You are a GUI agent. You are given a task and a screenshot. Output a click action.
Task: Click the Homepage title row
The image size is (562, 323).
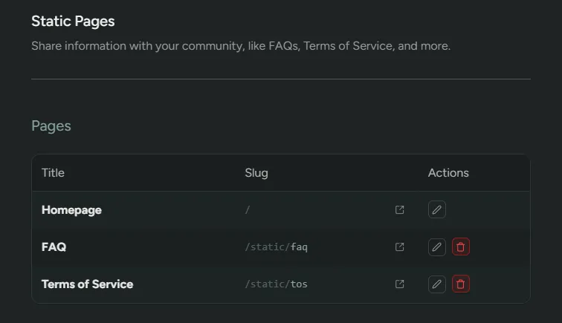tap(71, 210)
